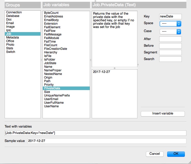Image resolution: width=191 pixels, height=164 pixels.
Task: Select the UserName variable
Action: 66,106
